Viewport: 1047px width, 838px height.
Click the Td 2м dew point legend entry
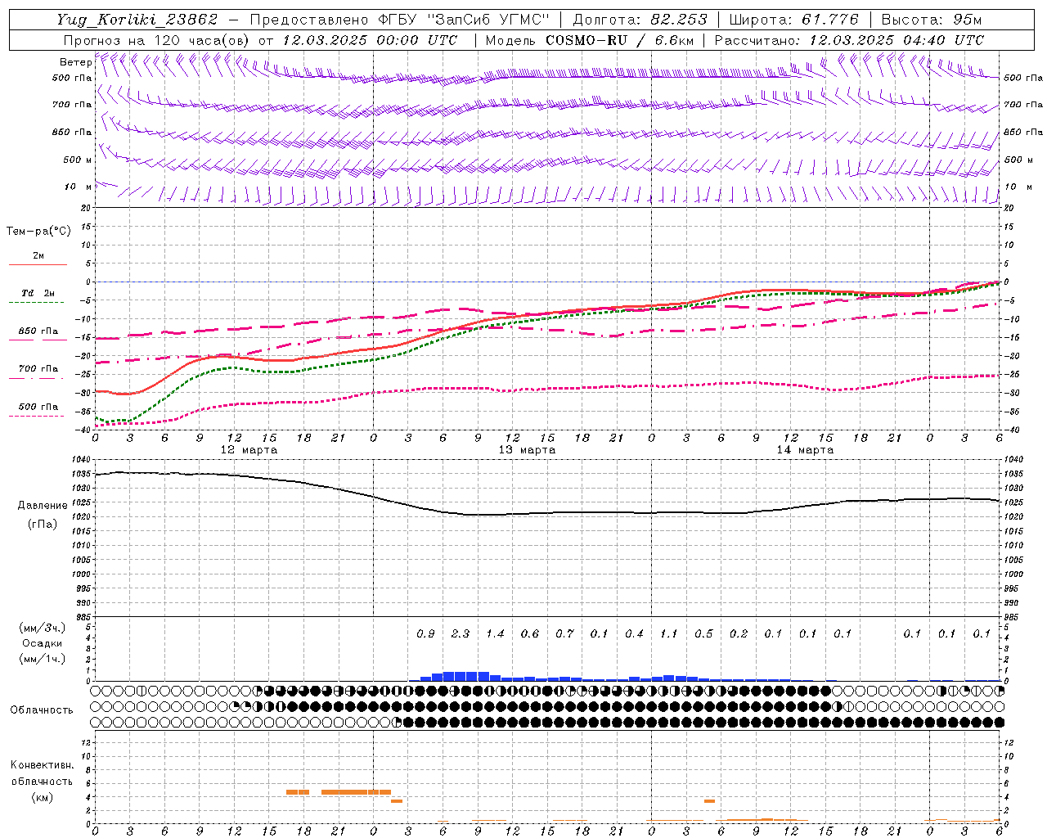tap(38, 293)
